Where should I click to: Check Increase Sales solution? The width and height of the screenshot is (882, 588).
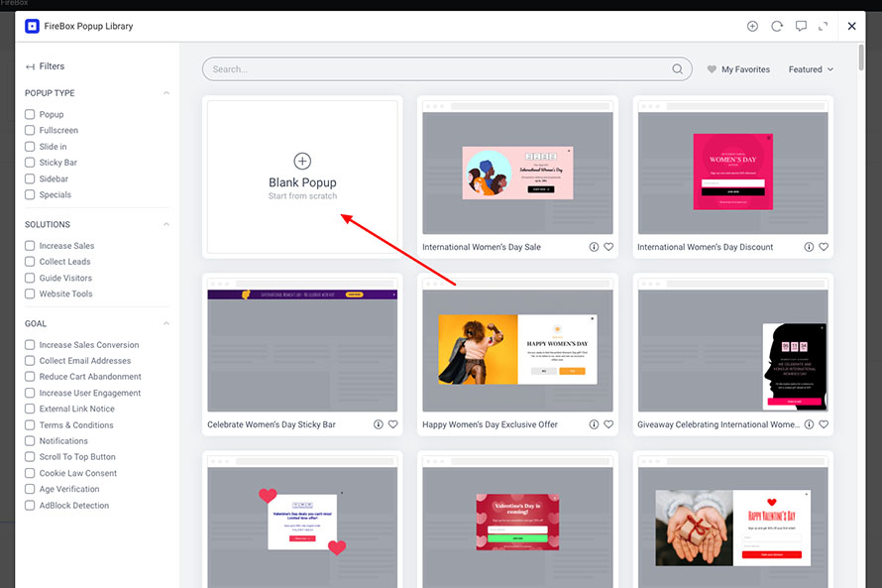(x=30, y=245)
